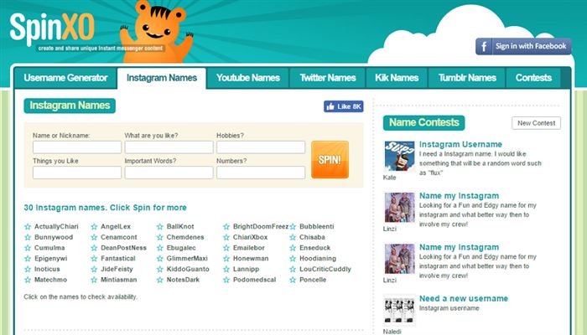This screenshot has height=335, width=587.
Task: Check availability of the name Mintiasman
Action: 119,280
